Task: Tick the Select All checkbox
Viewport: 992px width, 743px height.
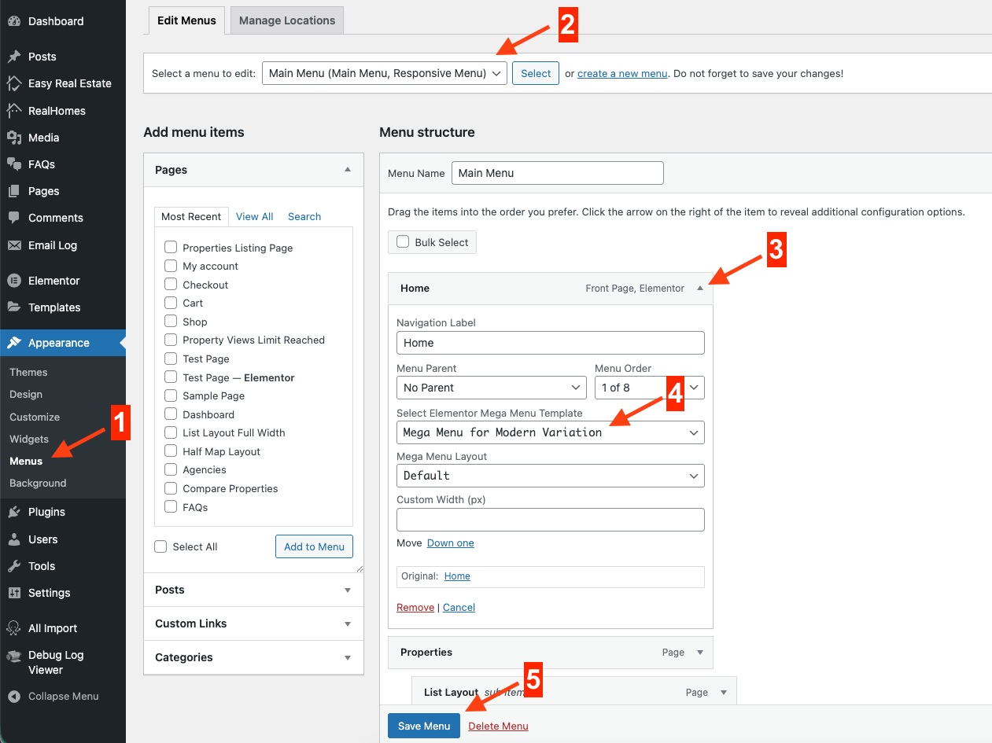Action: (x=161, y=546)
